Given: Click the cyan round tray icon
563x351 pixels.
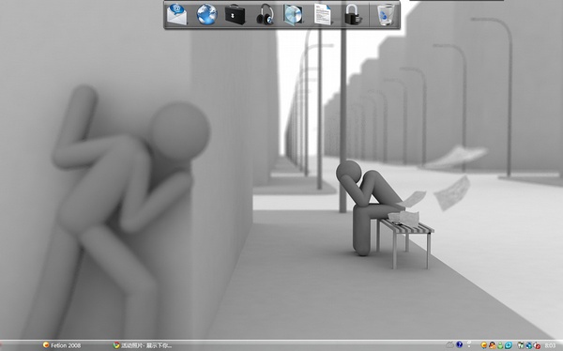Looking at the screenshot, I should point(509,344).
